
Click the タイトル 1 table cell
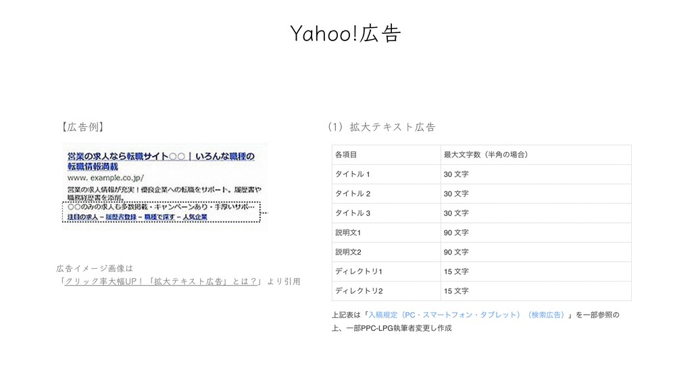[386, 174]
